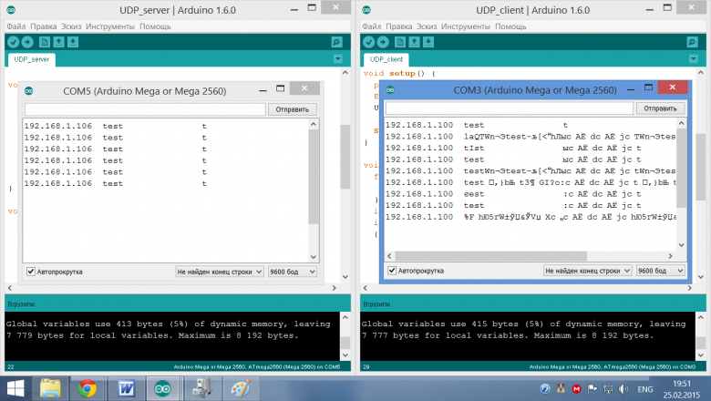The width and height of the screenshot is (711, 401).
Task: Open line ending dropdown in COM5 window
Action: pos(220,272)
